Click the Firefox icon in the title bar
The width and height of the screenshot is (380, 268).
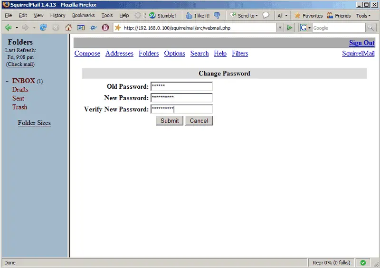[x=6, y=5]
